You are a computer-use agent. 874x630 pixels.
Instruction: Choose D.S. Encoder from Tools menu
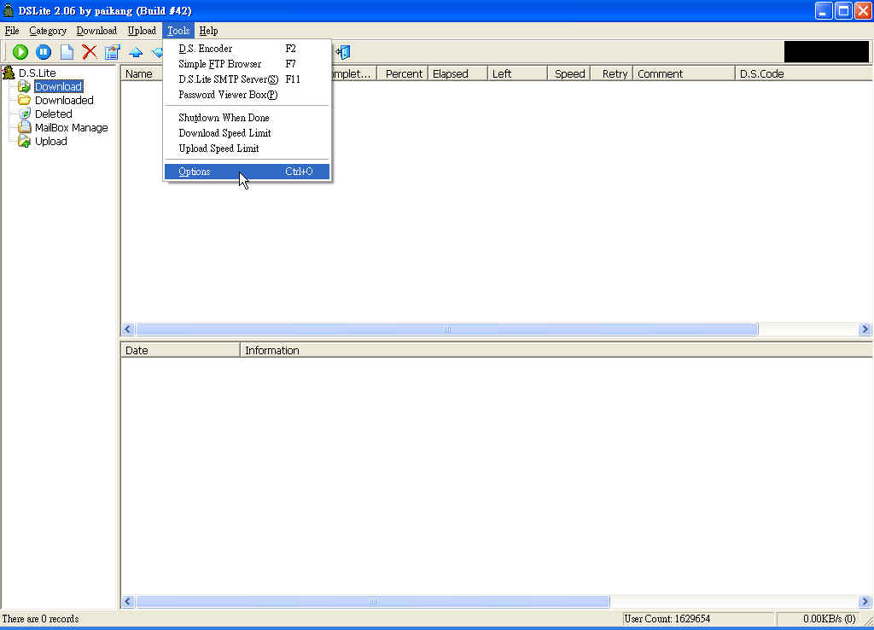pos(247,49)
